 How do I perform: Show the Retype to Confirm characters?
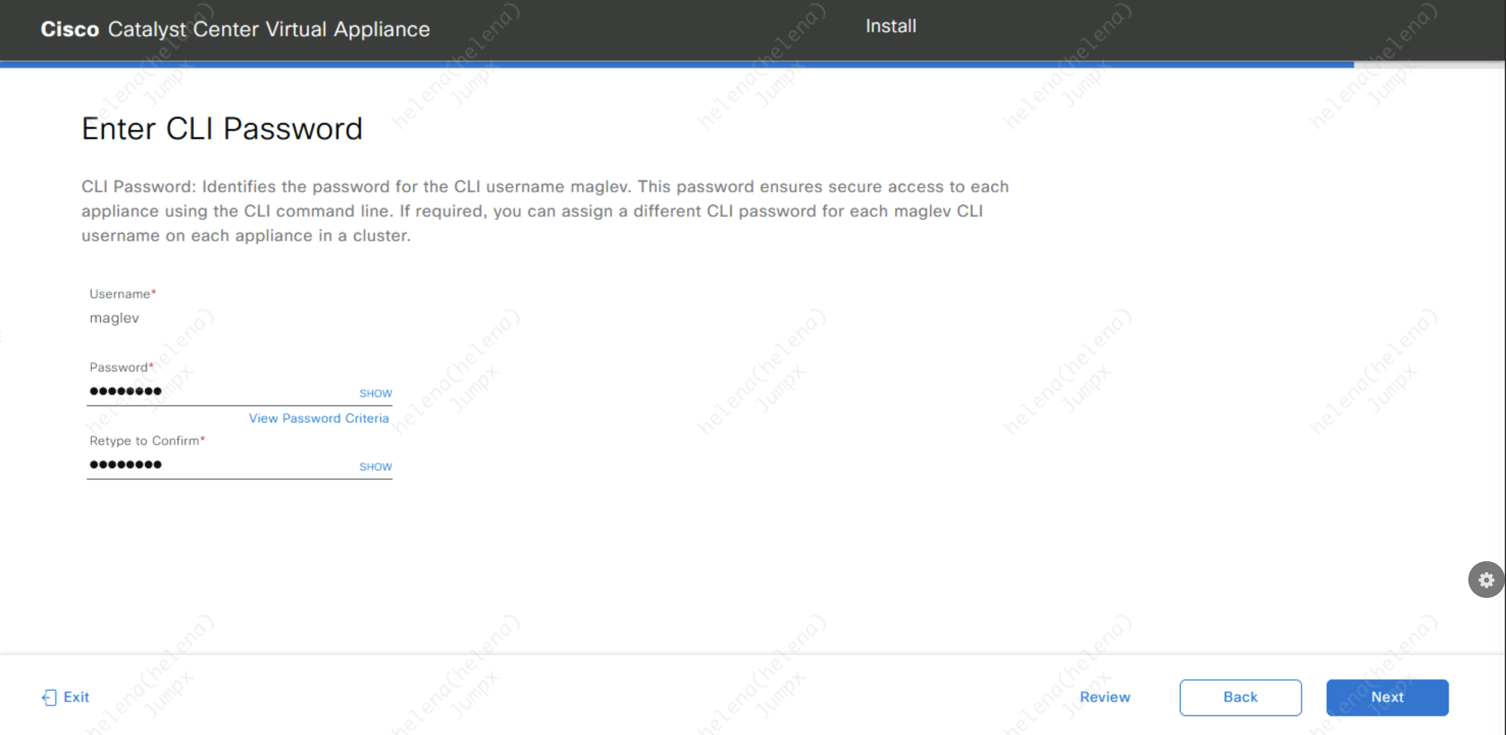pyautogui.click(x=375, y=466)
